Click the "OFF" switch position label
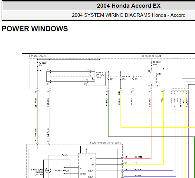The image size is (195, 178). coord(67,171)
